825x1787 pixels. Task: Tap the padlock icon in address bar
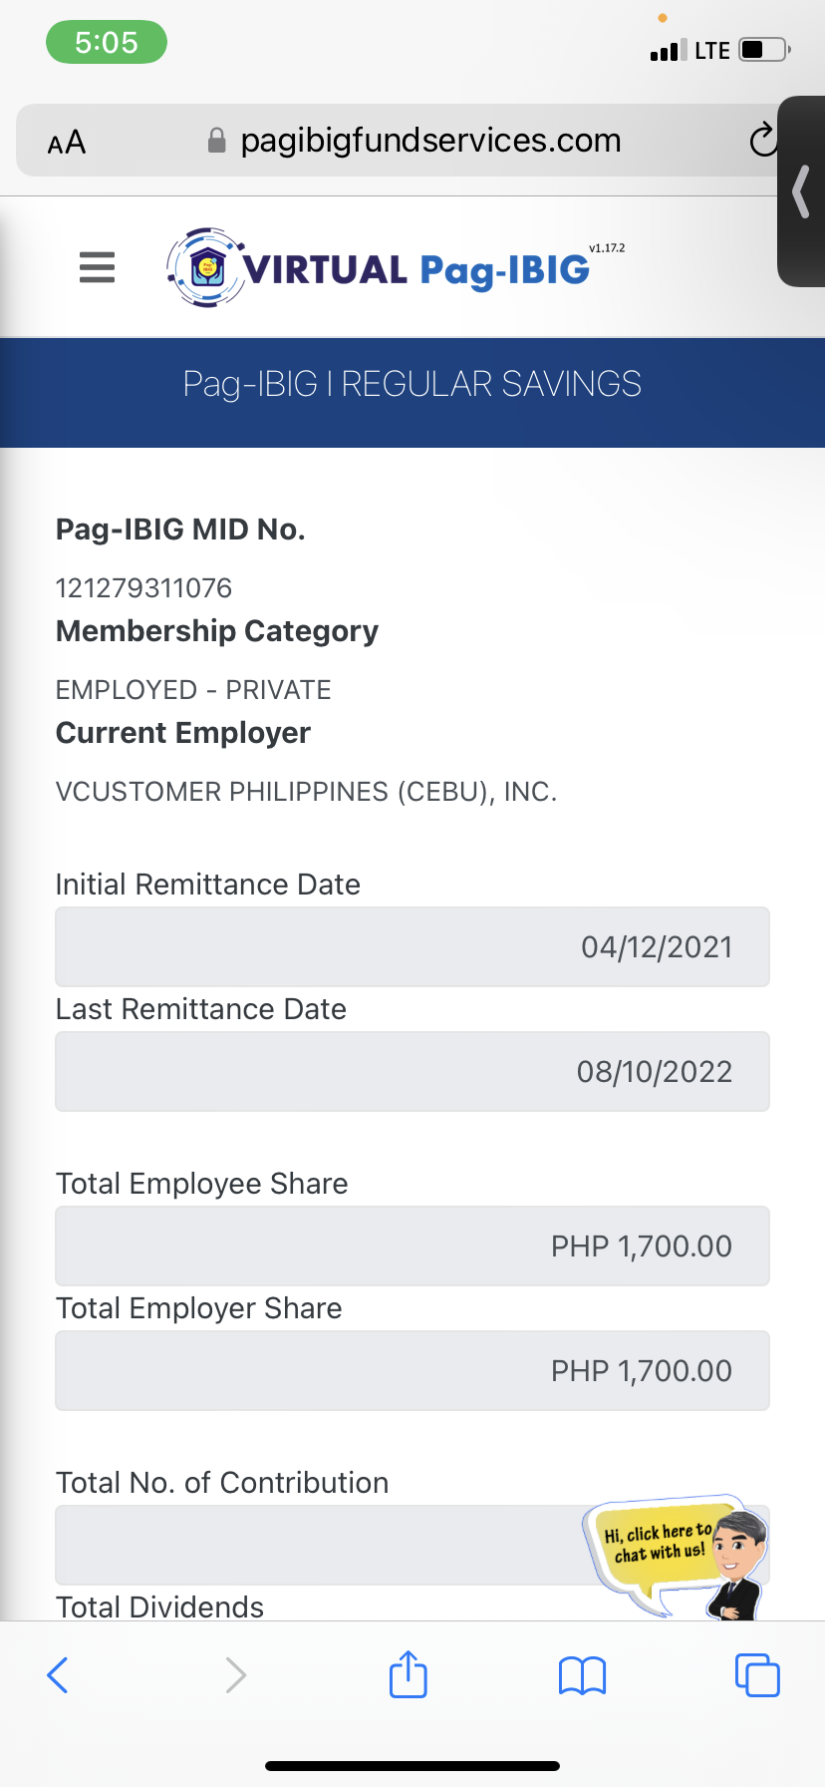pyautogui.click(x=216, y=141)
